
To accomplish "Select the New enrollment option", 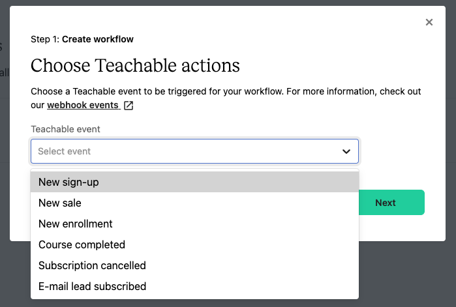I will [x=194, y=224].
